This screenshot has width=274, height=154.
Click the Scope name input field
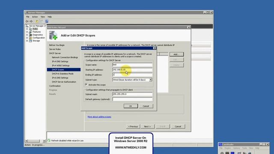click(132, 65)
